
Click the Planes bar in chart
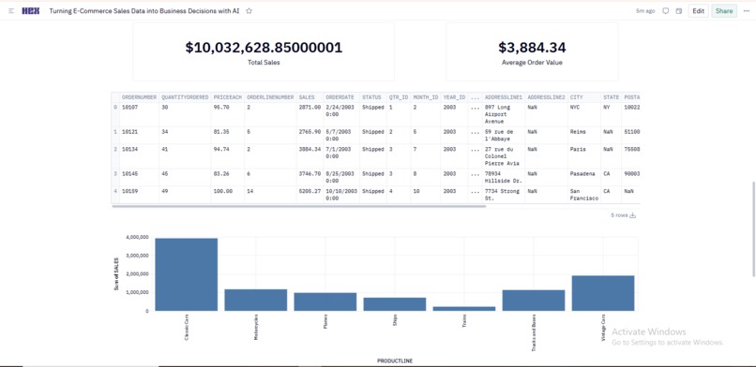(325, 301)
